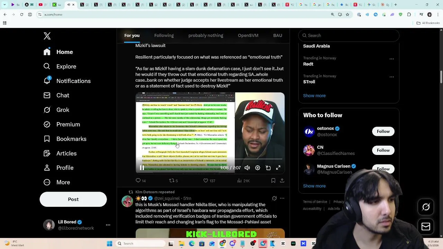Open a new browser tab
The height and width of the screenshot is (249, 443).
(396, 5)
